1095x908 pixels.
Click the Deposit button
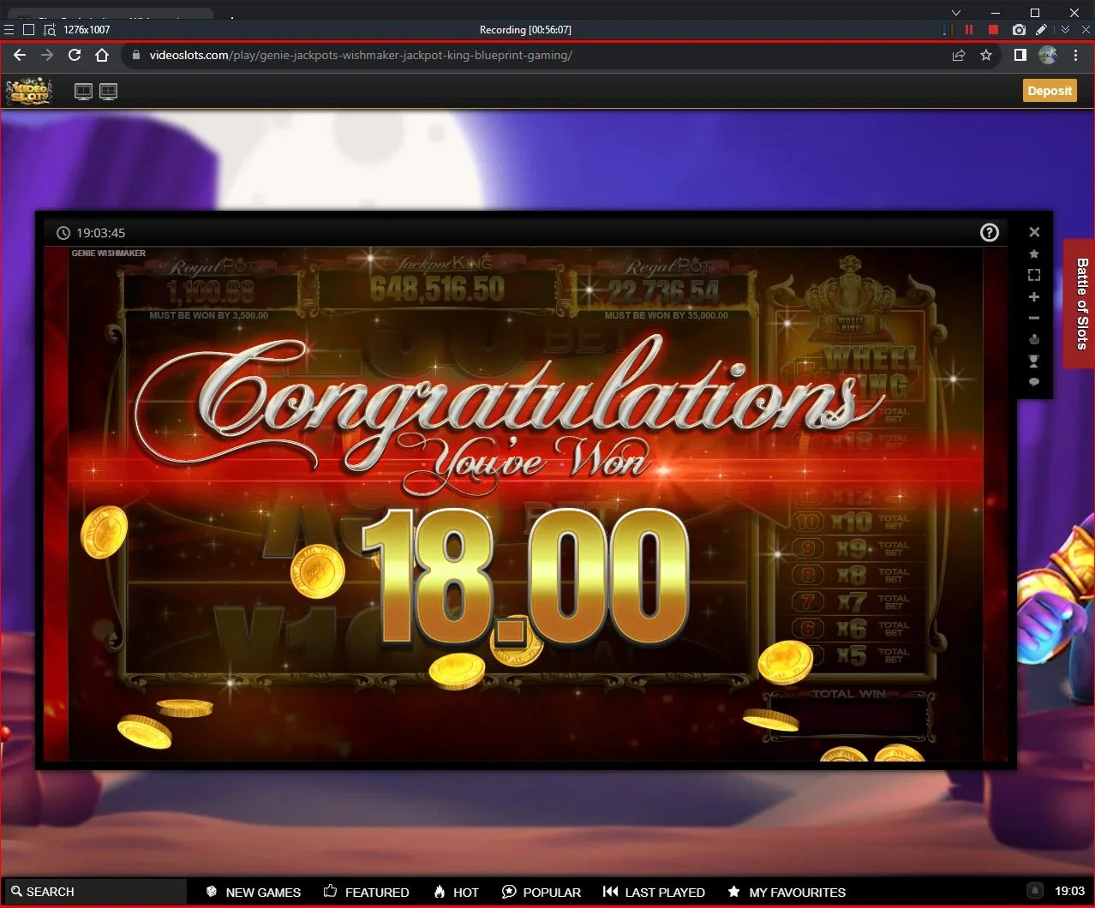(x=1050, y=91)
